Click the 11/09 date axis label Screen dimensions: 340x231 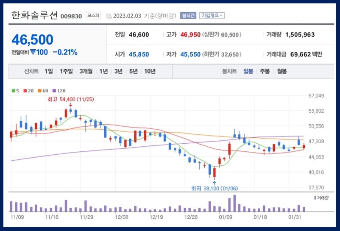point(17,217)
